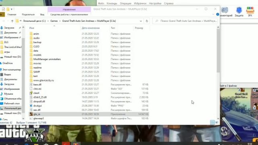The image size is (258, 145).
Task: Select the data folder
Action: click(36, 51)
